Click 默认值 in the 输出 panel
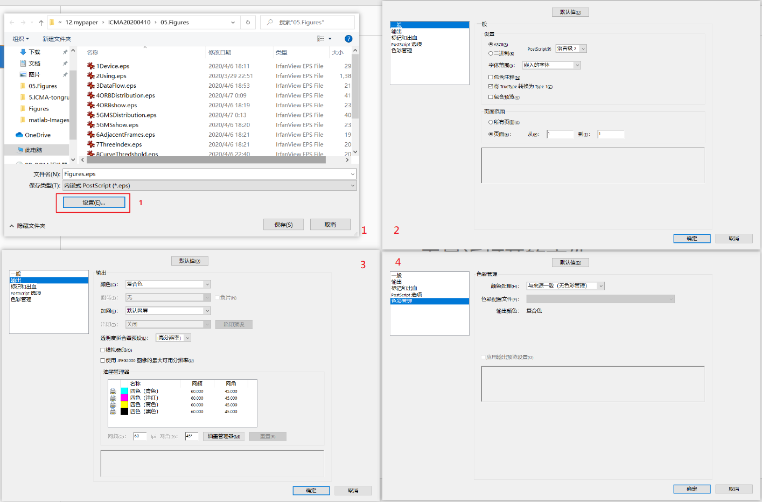Viewport: 762px width, 502px height. 190,261
